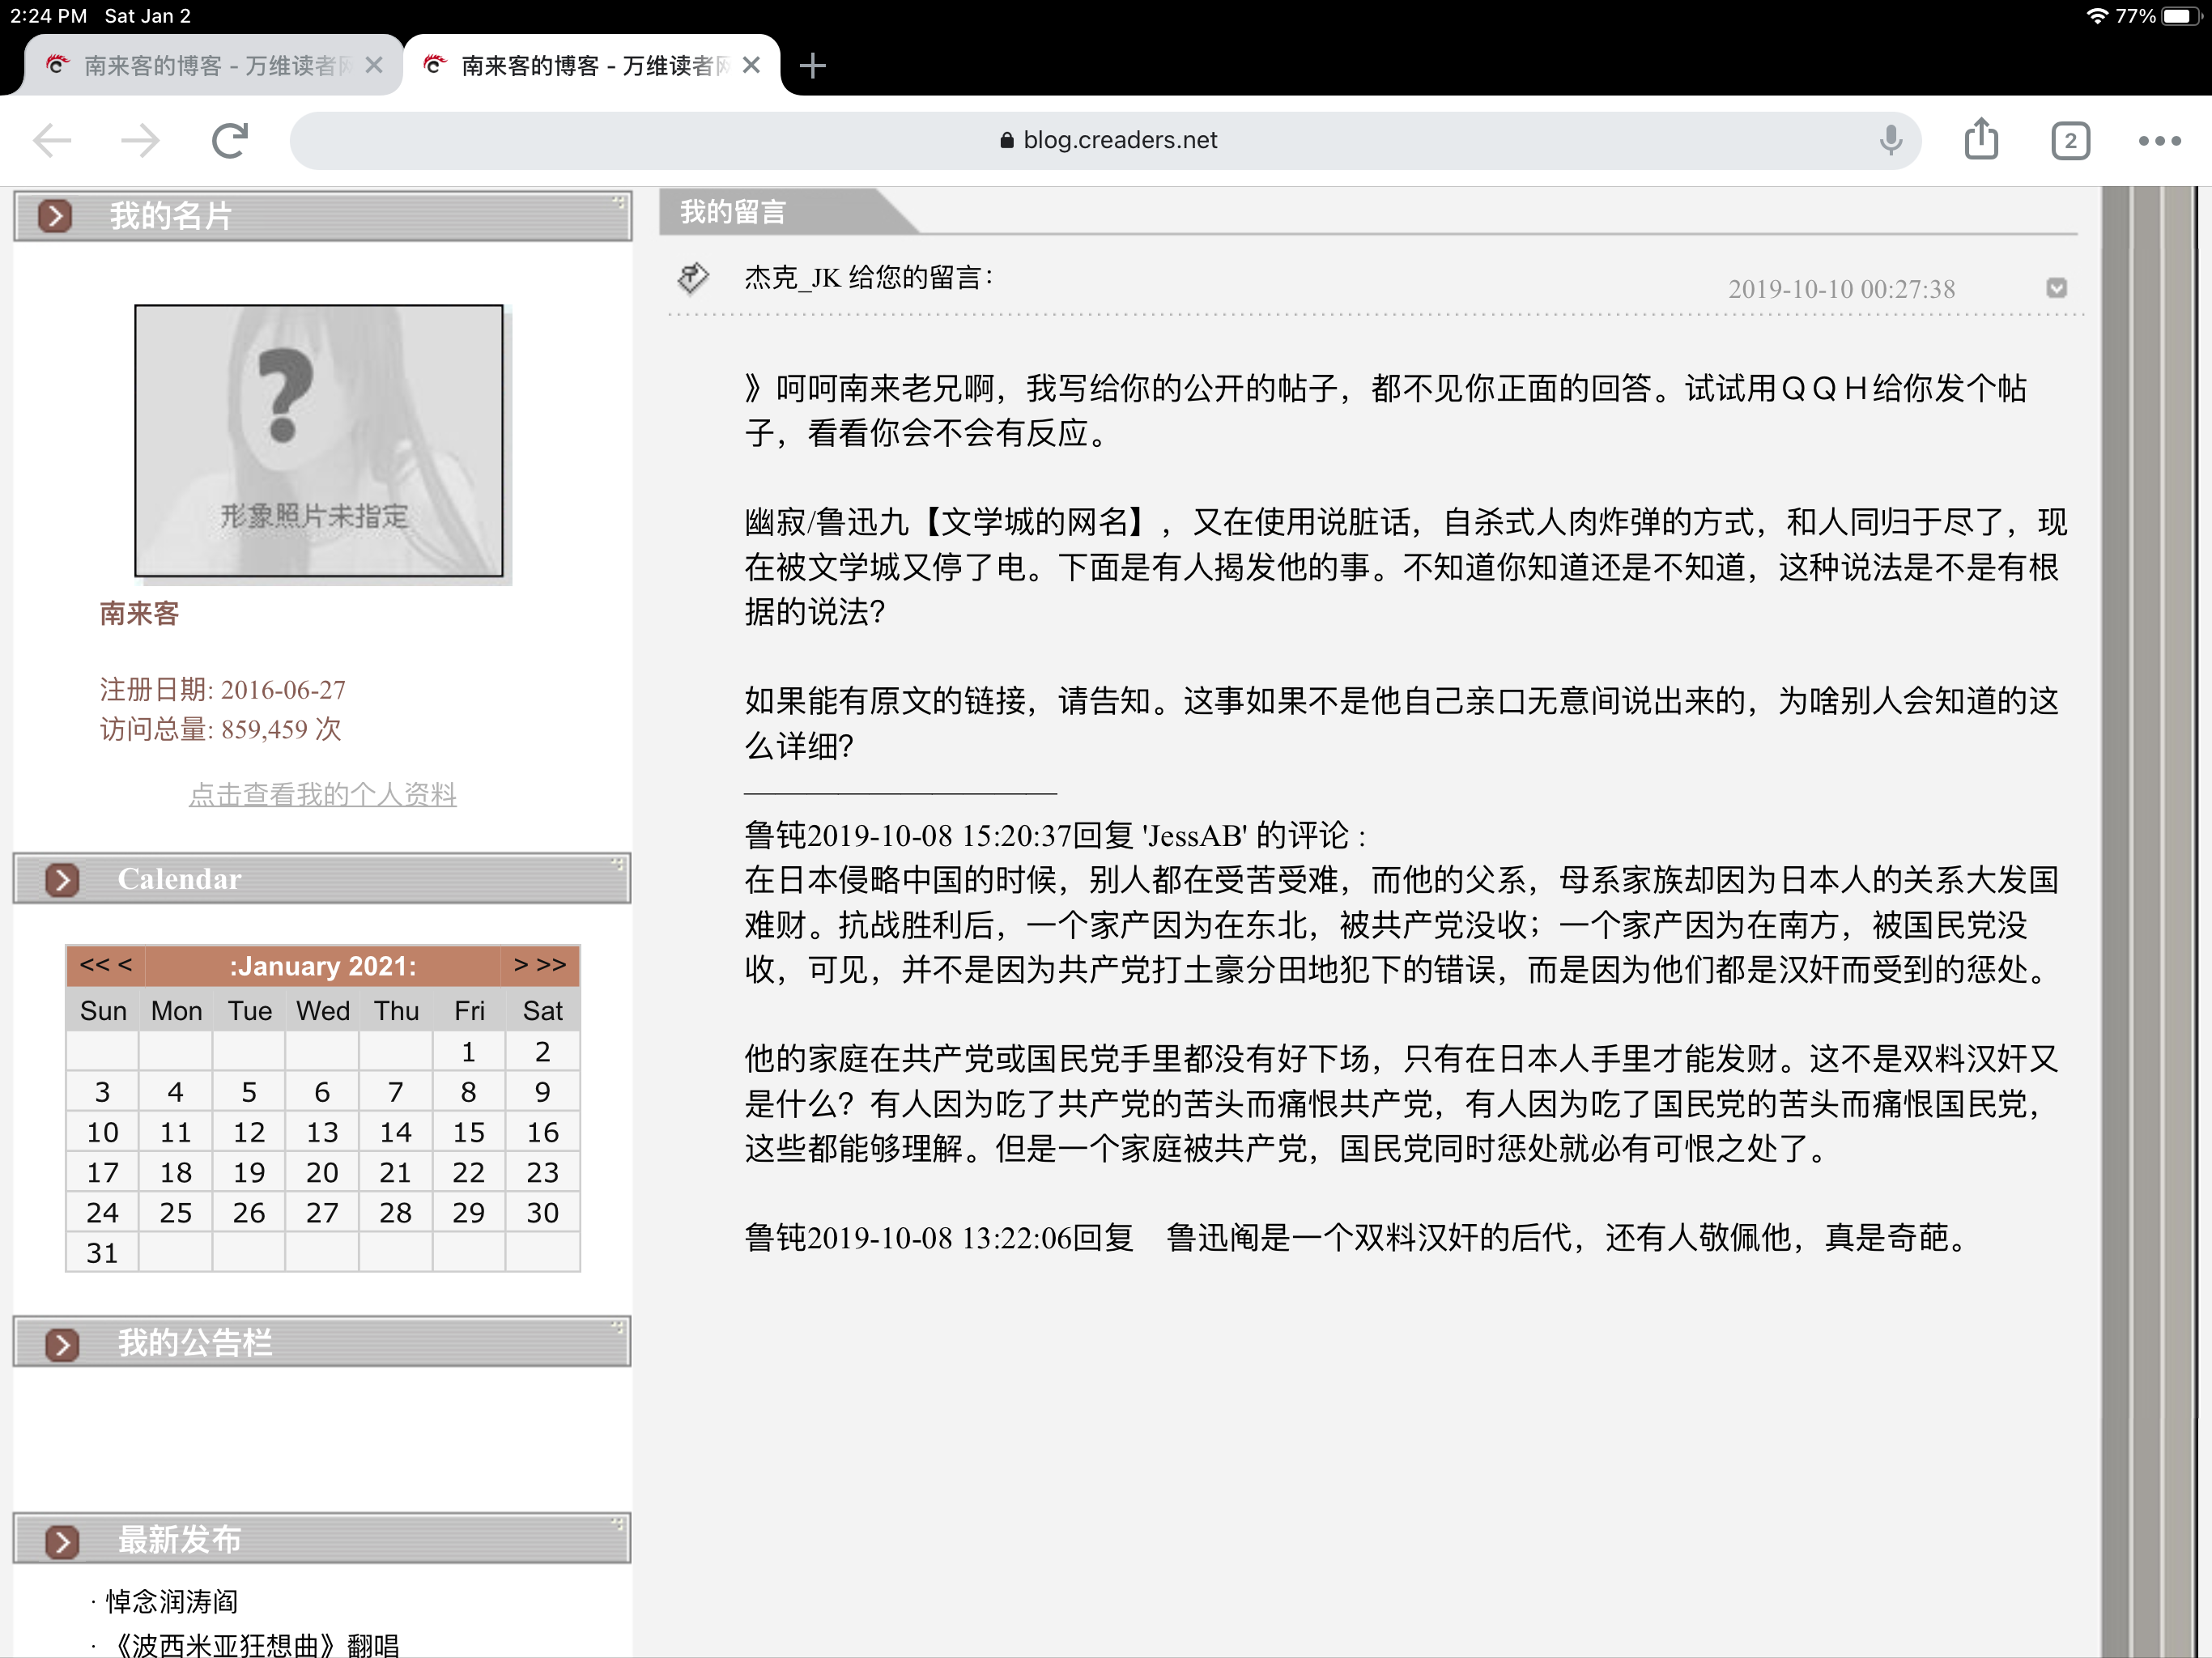Open 点击查看我的个人资料 profile link
Screen dimensions: 2212x1658
point(323,794)
